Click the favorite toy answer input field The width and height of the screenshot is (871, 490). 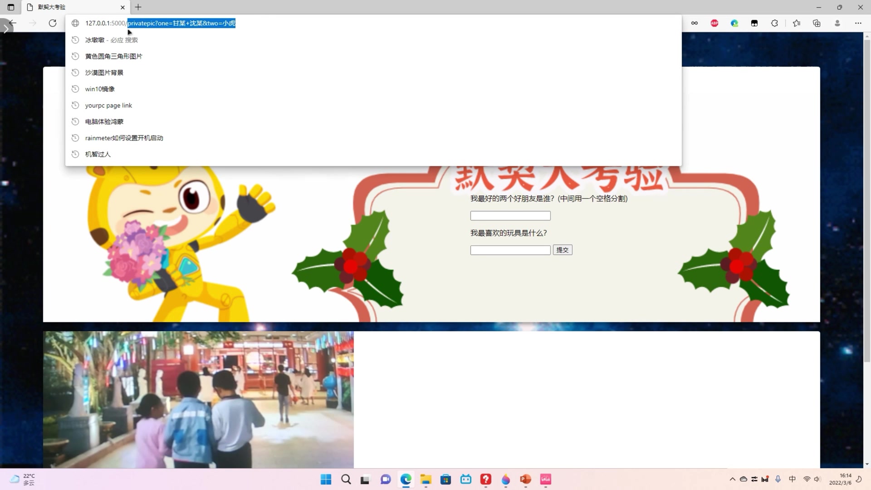click(510, 250)
